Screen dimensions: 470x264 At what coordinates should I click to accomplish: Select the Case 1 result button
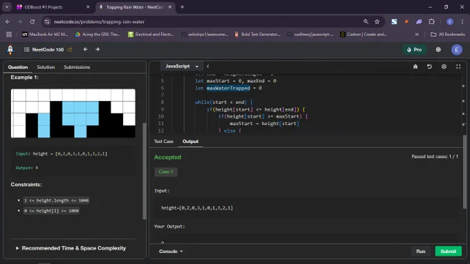click(166, 171)
